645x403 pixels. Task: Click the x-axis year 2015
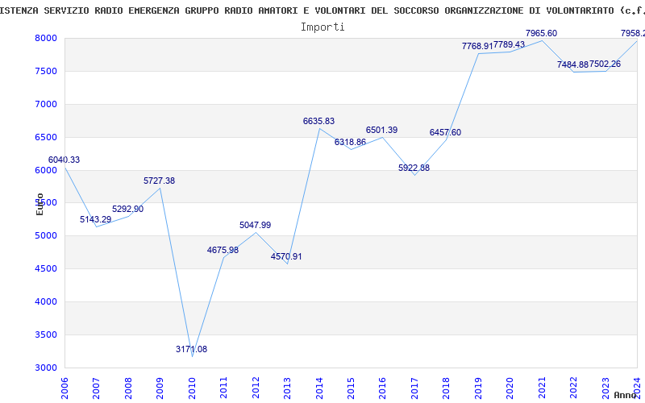(351, 388)
